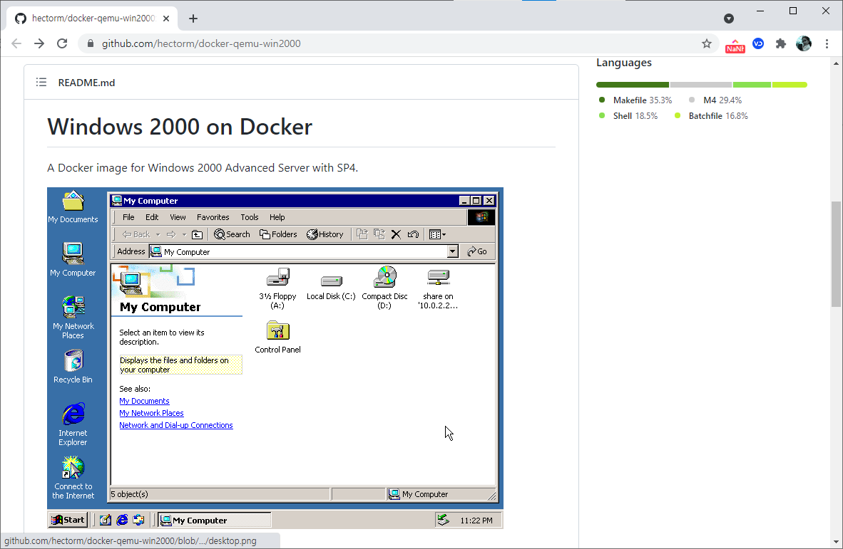This screenshot has width=843, height=549.
Task: Click the My Documents desktop icon in screenshot
Action: [x=73, y=207]
